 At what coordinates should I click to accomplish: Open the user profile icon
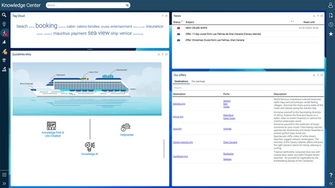point(330,5)
